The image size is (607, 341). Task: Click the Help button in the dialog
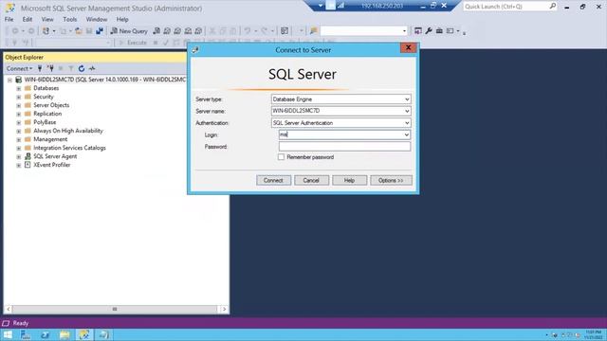click(349, 180)
